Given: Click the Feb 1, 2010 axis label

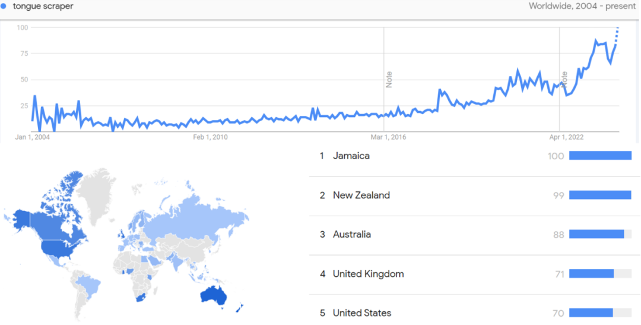Looking at the screenshot, I should (x=211, y=137).
